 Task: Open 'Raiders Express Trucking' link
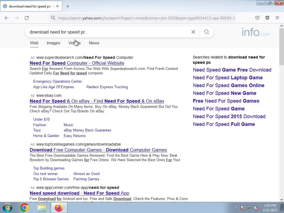107,87
